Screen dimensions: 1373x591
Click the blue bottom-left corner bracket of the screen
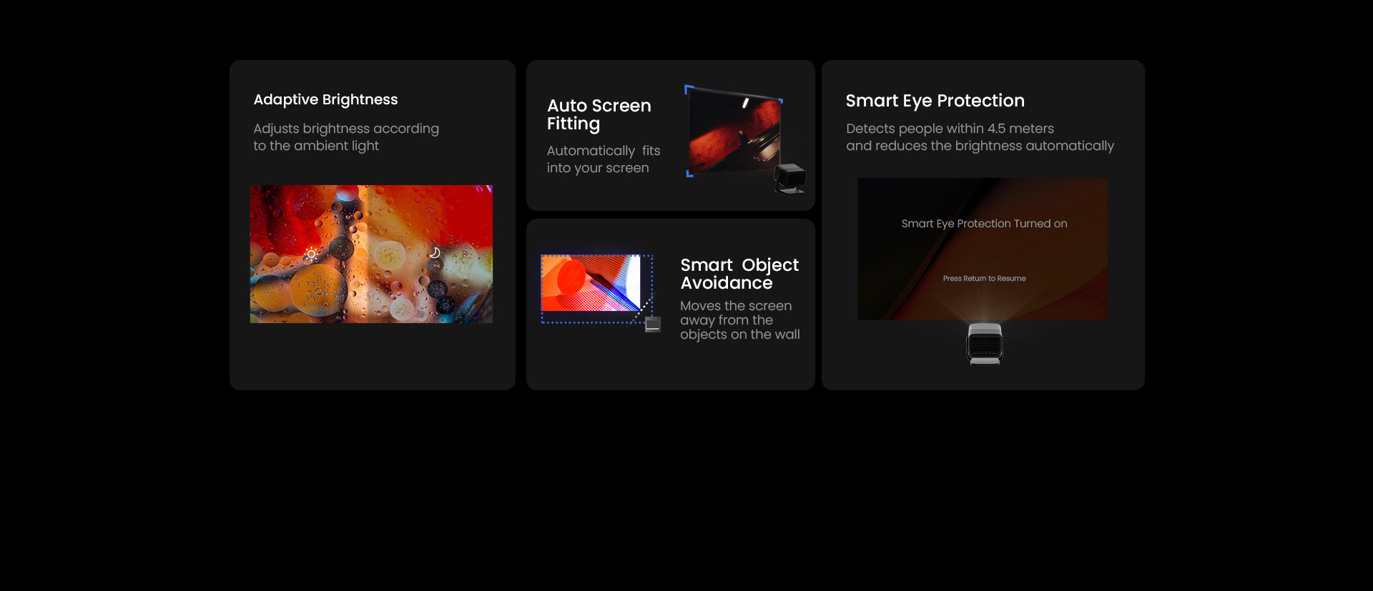689,174
